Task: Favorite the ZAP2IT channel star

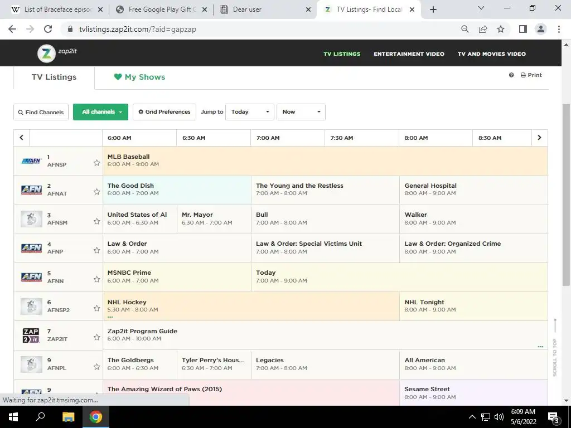Action: [96, 337]
